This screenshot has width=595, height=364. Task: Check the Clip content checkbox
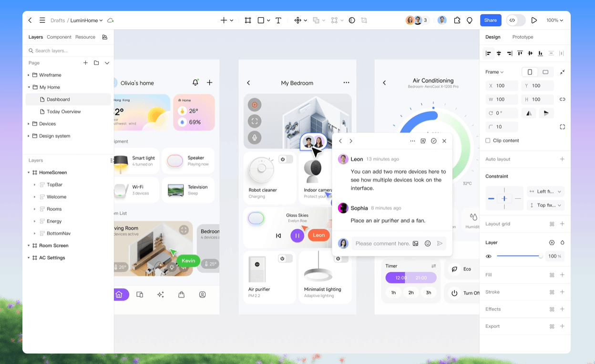[488, 141]
